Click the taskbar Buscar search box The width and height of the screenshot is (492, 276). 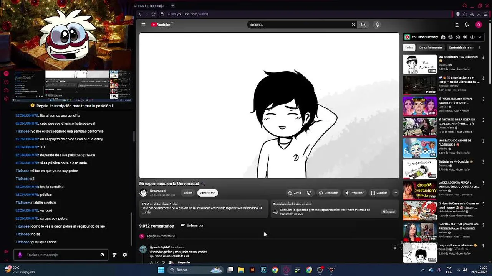[x=196, y=270]
